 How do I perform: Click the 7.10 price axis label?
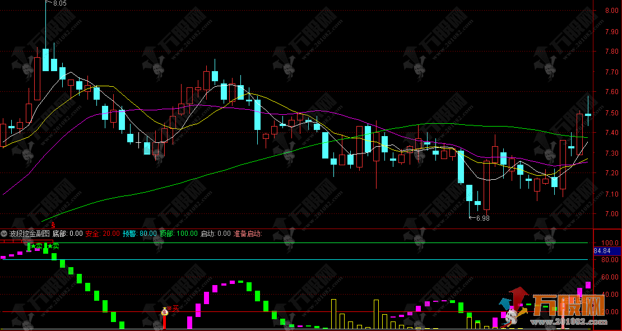coord(612,194)
